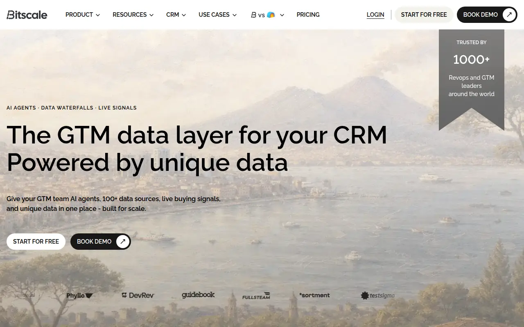Click Book Demo in the header
The width and height of the screenshot is (524, 327).
point(487,15)
